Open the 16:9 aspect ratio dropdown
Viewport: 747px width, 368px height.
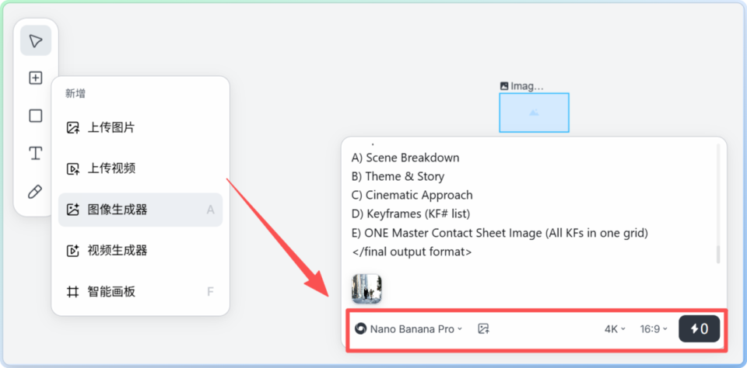coord(653,329)
